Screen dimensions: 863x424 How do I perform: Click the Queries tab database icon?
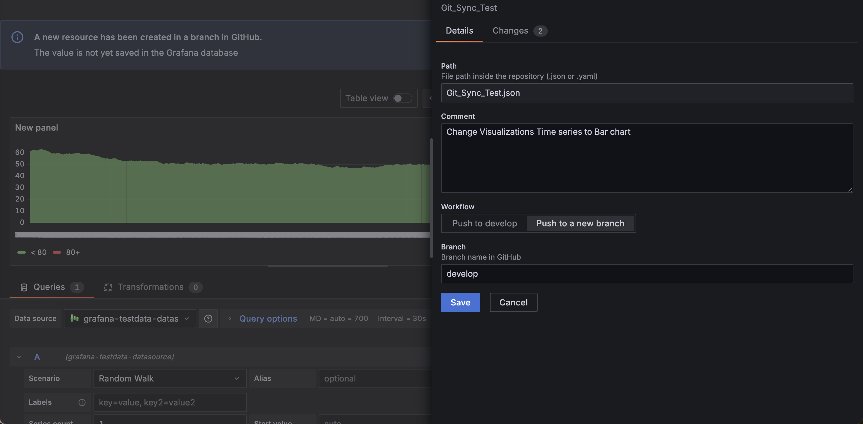pos(24,287)
